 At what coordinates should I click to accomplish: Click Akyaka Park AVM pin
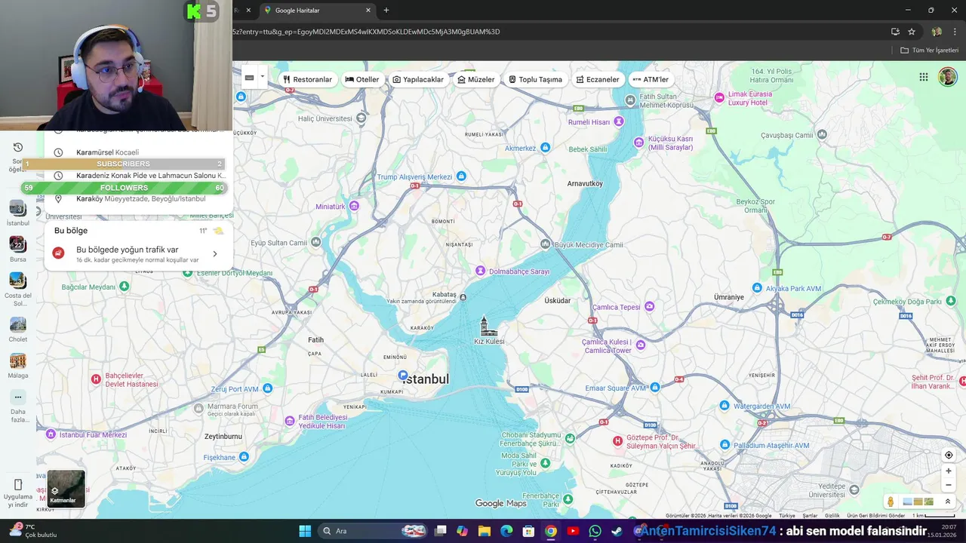point(757,288)
